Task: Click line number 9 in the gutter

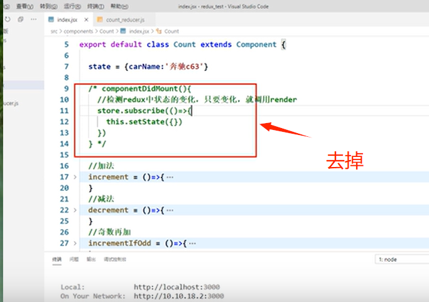Action: (67, 89)
